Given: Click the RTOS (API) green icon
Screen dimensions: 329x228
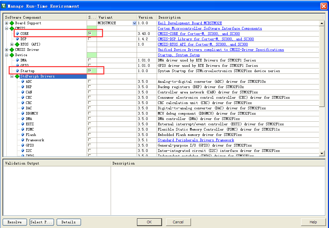Looking at the screenshot, I should point(17,44).
